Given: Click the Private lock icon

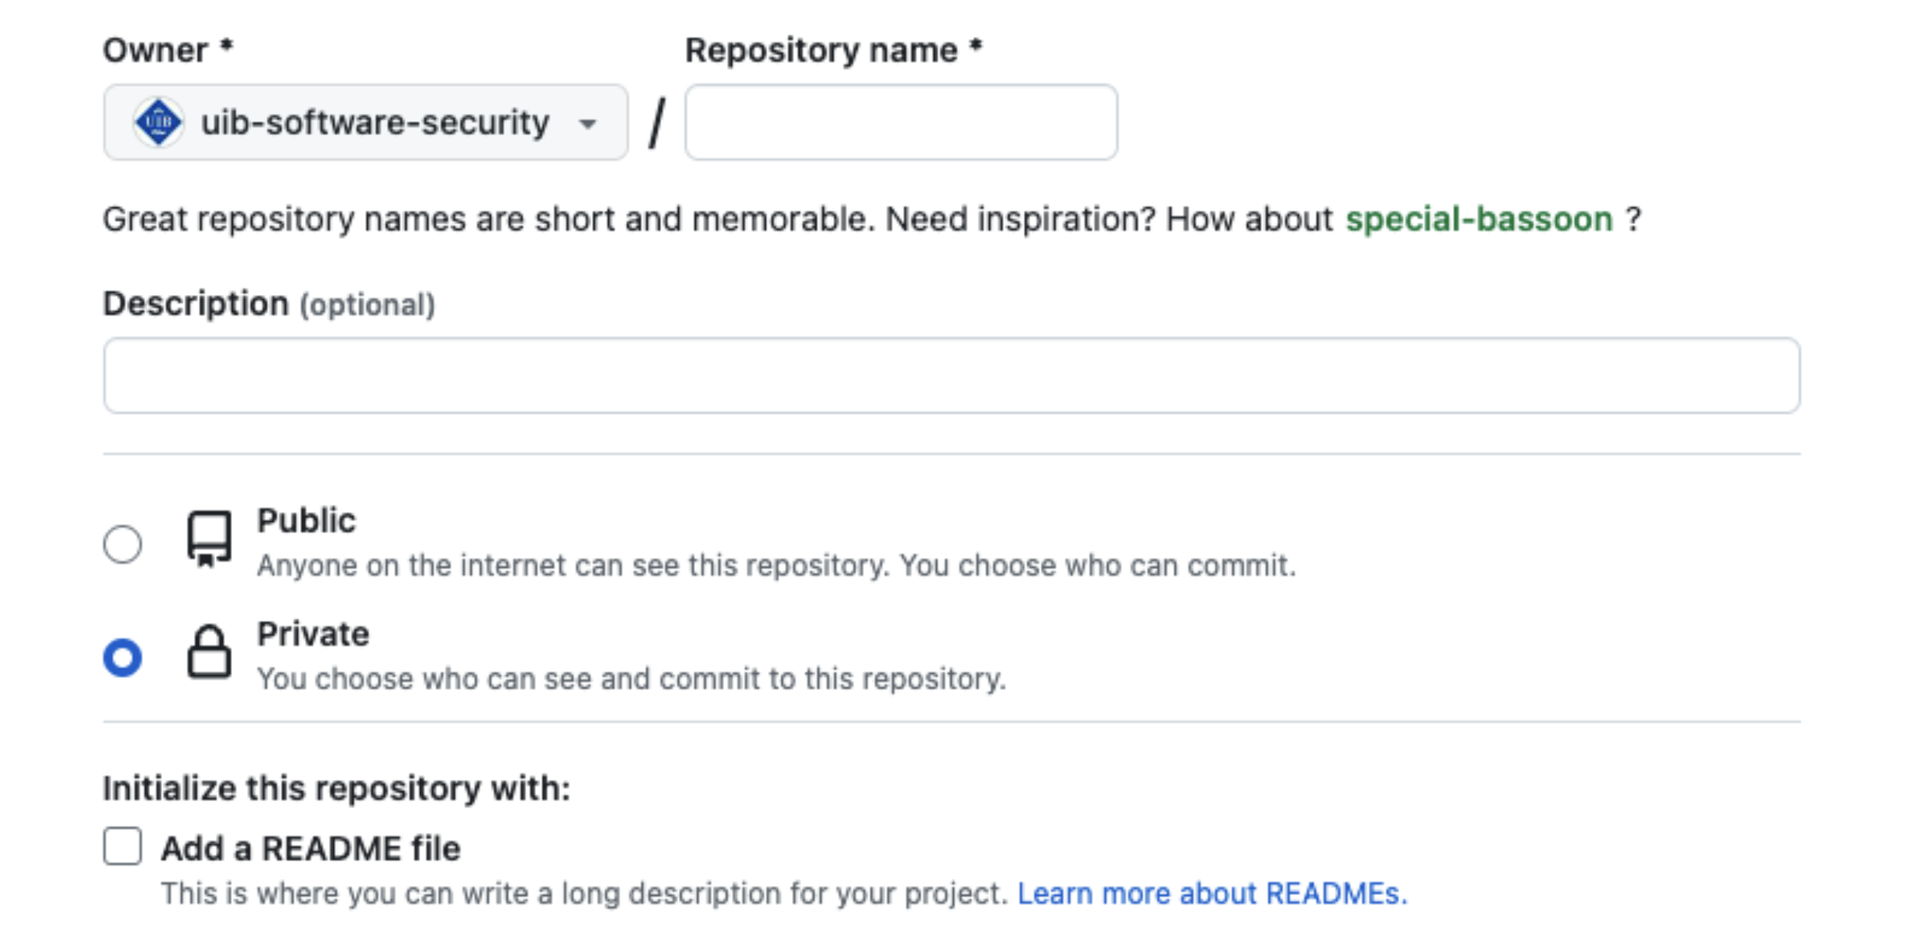Looking at the screenshot, I should coord(209,652).
